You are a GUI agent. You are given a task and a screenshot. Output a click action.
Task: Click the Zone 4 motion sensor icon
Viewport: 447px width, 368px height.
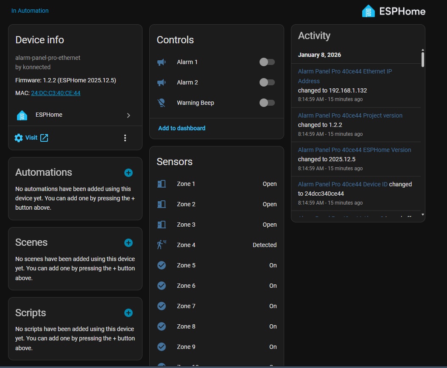point(162,245)
